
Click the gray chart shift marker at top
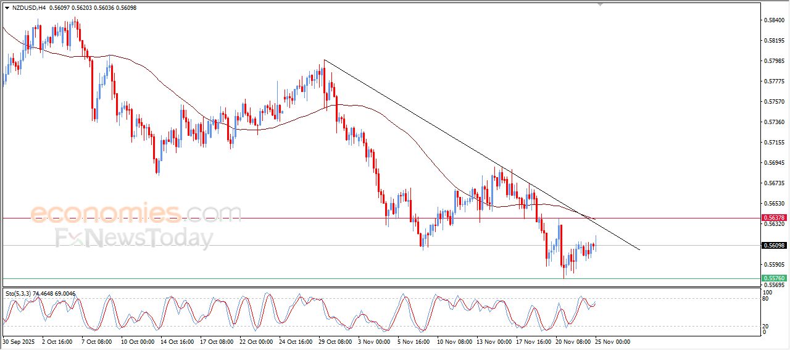599,4
